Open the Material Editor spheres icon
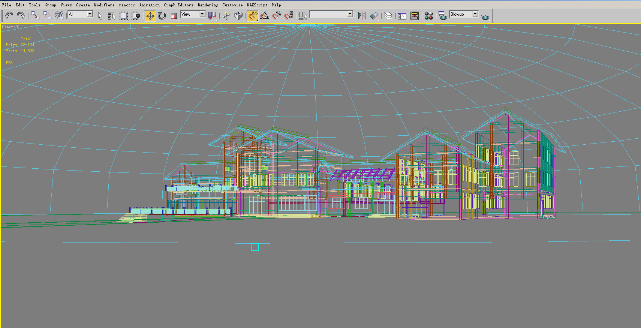 429,16
